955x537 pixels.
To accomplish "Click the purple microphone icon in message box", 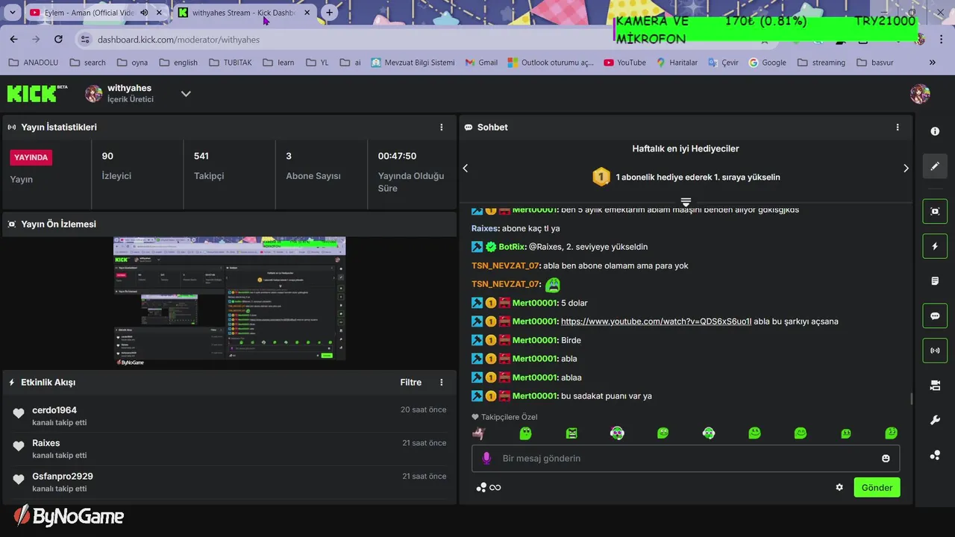I will point(486,458).
